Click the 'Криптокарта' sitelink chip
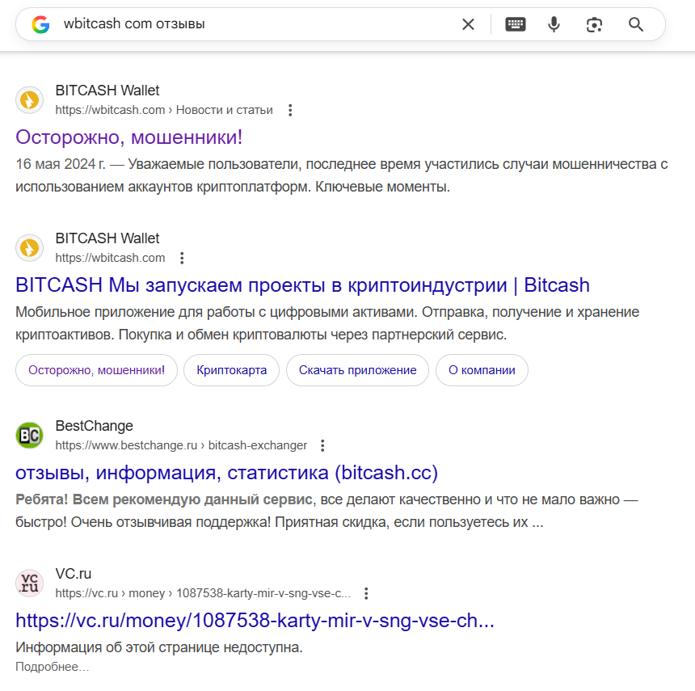 (x=231, y=370)
